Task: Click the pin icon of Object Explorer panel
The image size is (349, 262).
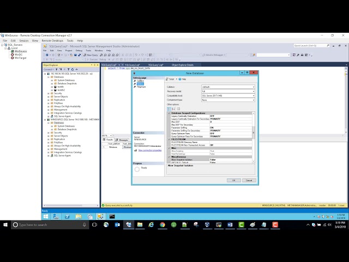Action: (94, 65)
